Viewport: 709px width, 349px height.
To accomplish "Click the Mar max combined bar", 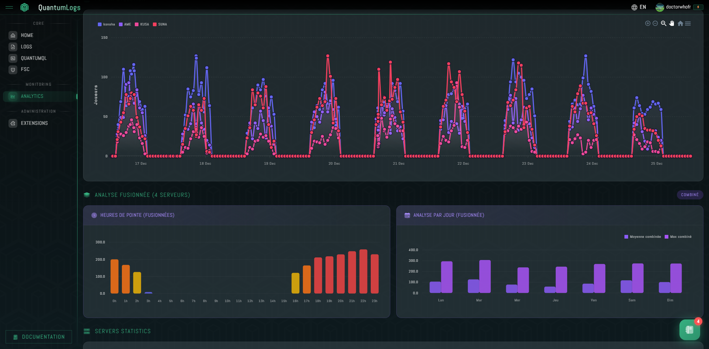I will click(x=485, y=277).
